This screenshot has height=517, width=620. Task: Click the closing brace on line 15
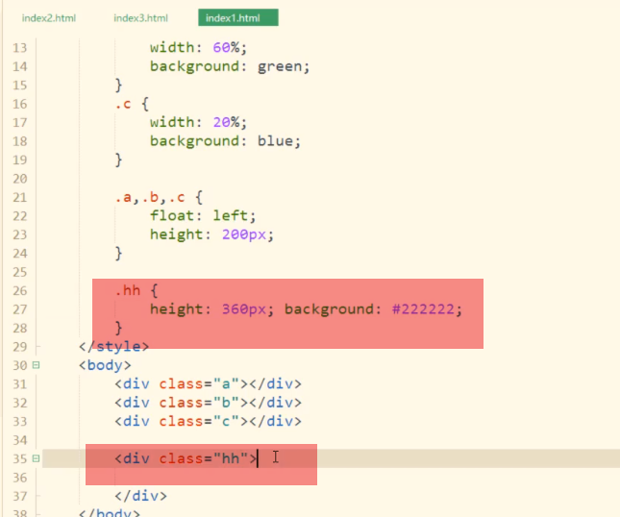(118, 85)
